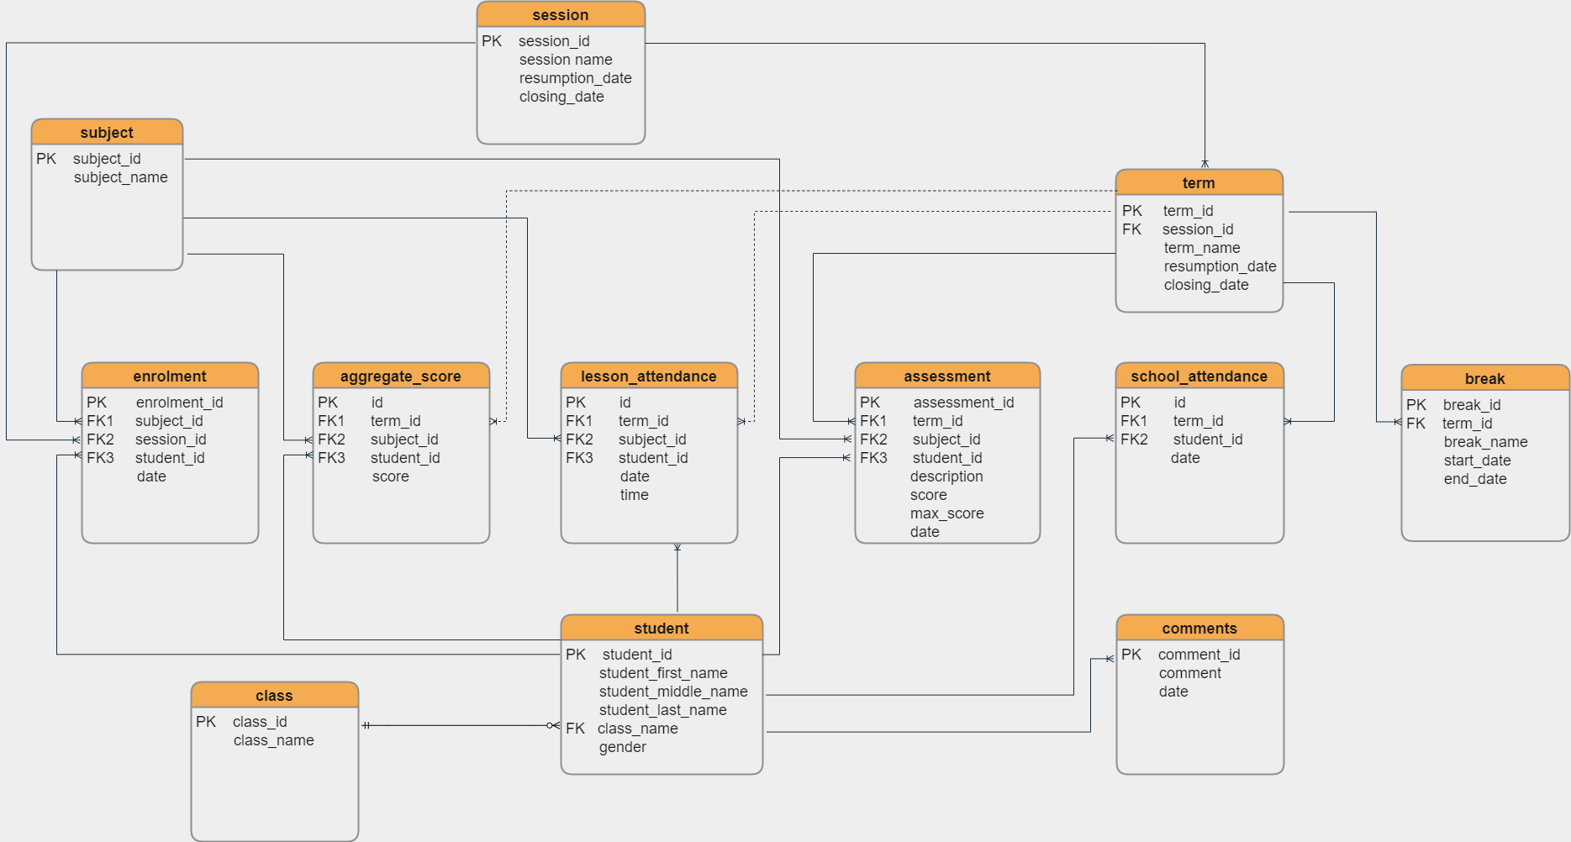Click student_id in the enrolment table
Screen dimensions: 1571x842
click(x=170, y=458)
